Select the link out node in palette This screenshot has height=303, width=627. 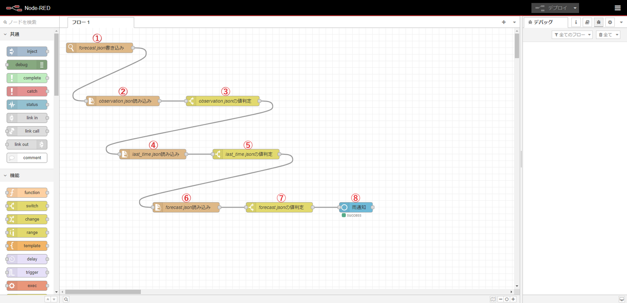[x=27, y=144]
